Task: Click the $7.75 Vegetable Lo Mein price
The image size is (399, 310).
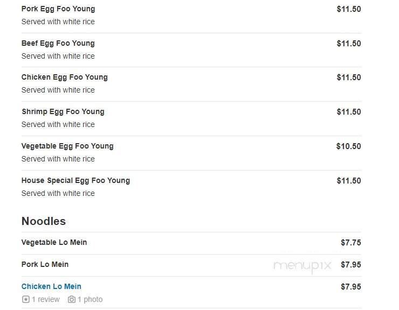Action: (350, 242)
